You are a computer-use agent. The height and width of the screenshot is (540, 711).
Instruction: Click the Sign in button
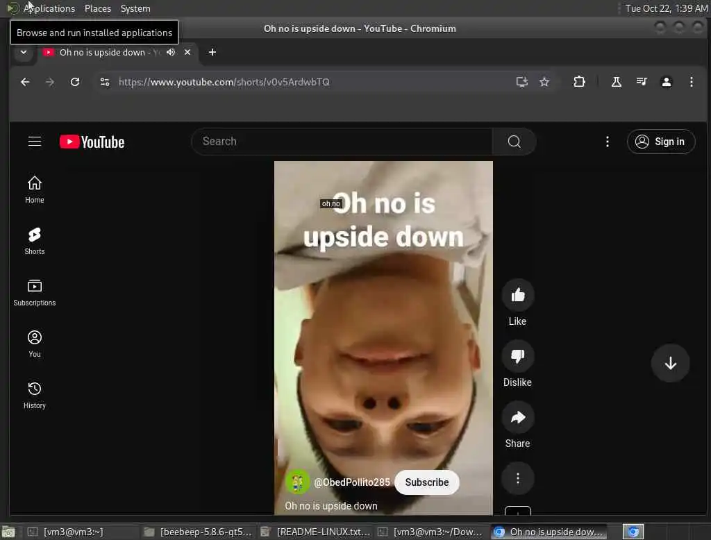661,142
